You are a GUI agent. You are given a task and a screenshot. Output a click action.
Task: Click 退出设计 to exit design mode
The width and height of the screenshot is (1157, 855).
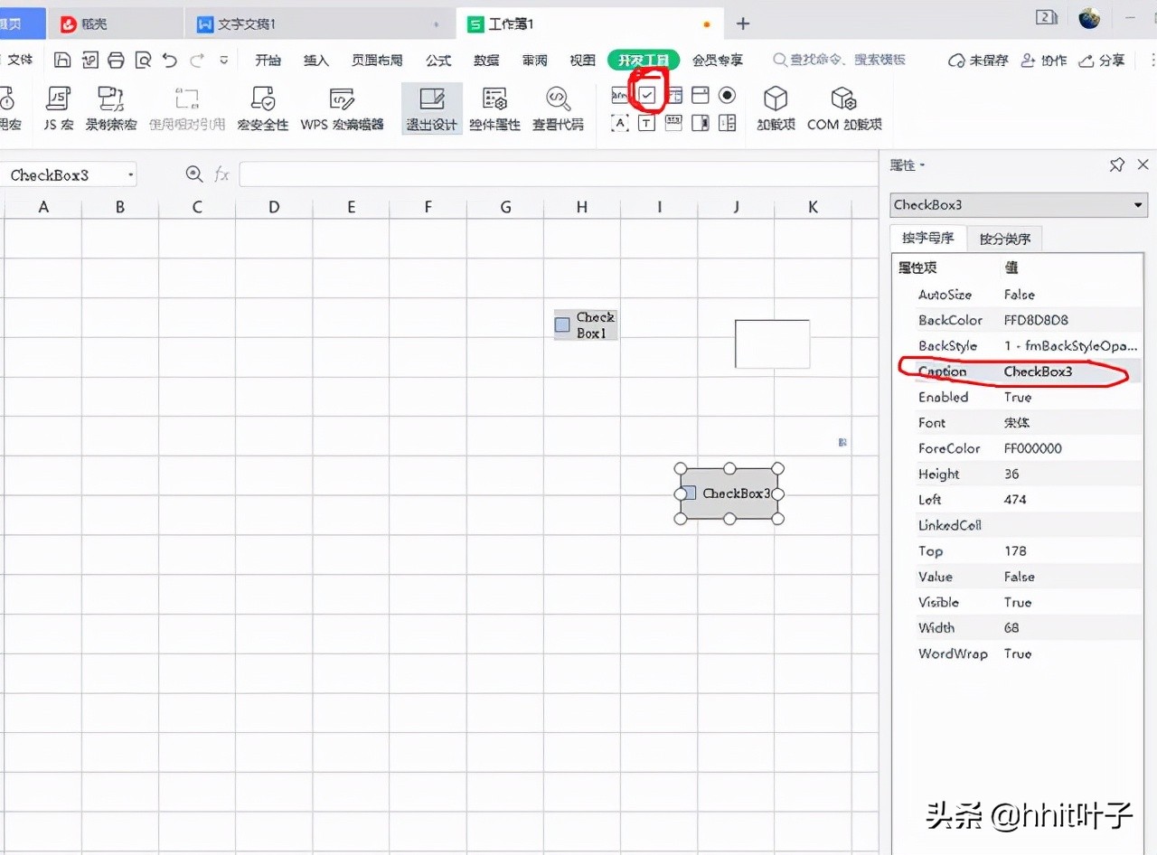pyautogui.click(x=431, y=108)
